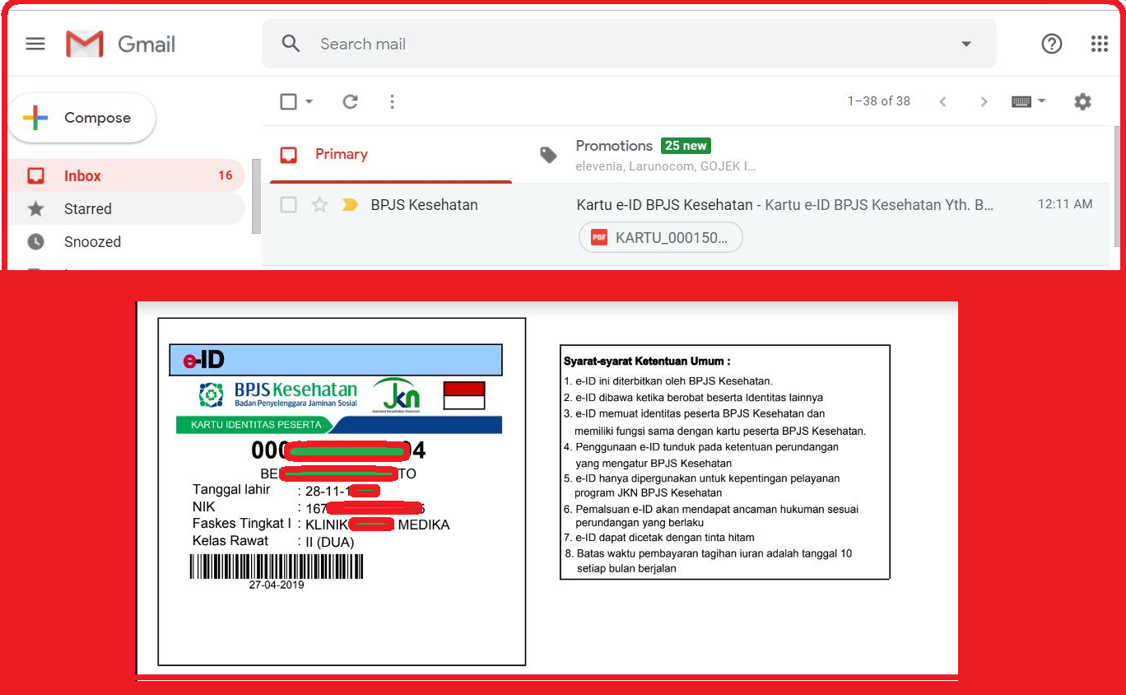Open the More options menu
Viewport: 1126px width, 695px height.
coord(392,101)
